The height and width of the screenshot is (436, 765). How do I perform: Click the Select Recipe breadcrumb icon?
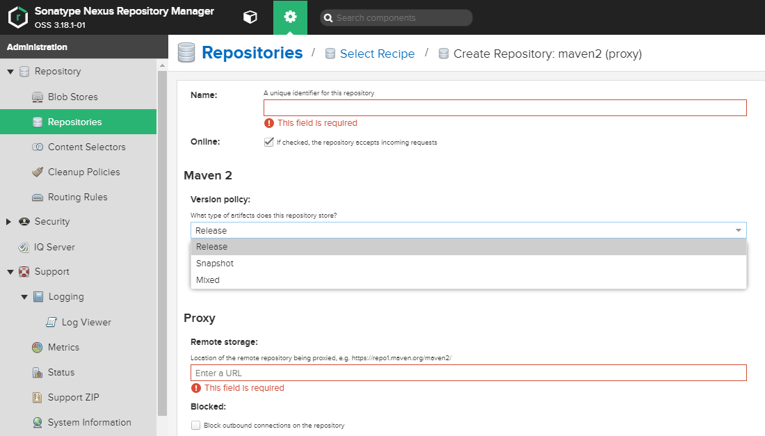(330, 54)
